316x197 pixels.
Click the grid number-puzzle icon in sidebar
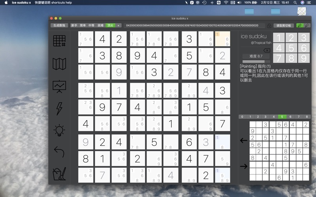click(x=59, y=41)
